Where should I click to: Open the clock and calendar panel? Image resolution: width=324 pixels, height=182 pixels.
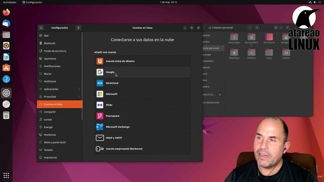click(169, 2)
